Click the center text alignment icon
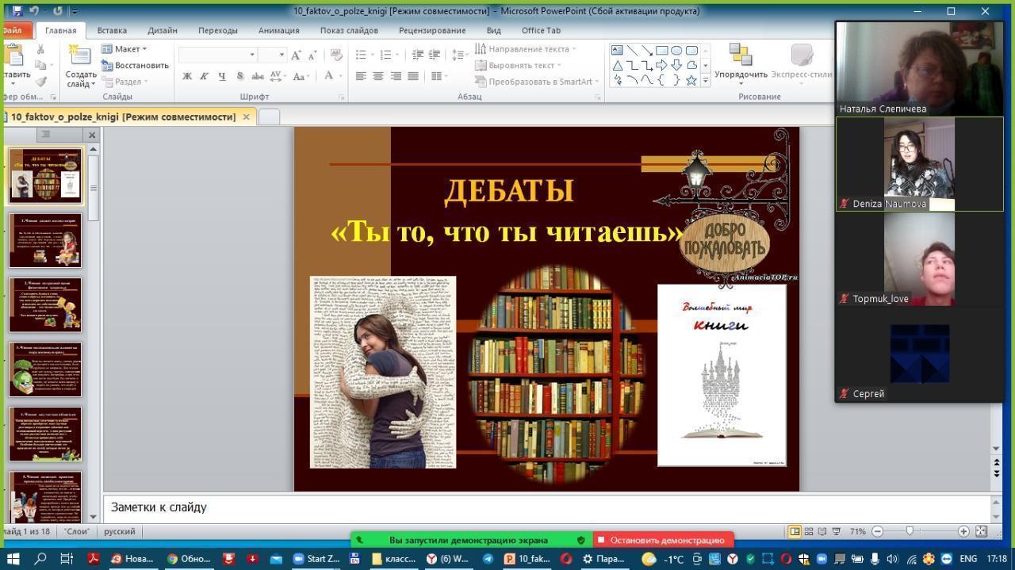Image resolution: width=1015 pixels, height=570 pixels. (x=378, y=76)
